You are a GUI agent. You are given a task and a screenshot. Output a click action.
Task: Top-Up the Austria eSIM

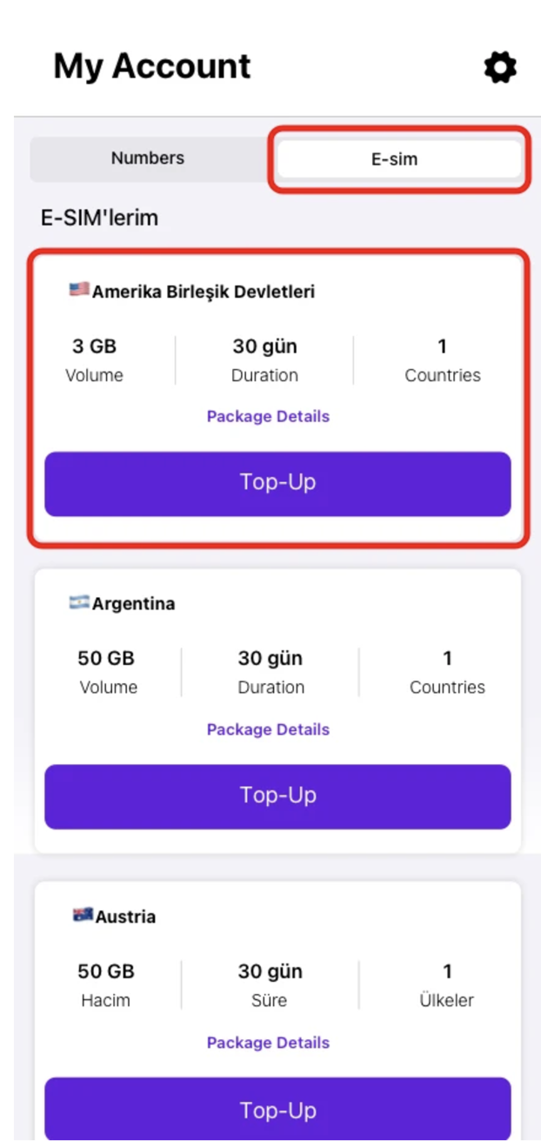[x=277, y=1109]
